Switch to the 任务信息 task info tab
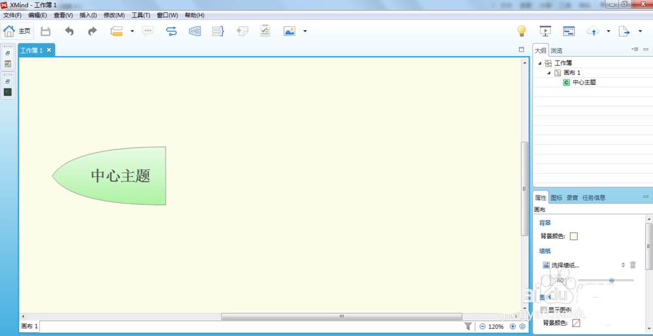This screenshot has width=653, height=336. 594,198
